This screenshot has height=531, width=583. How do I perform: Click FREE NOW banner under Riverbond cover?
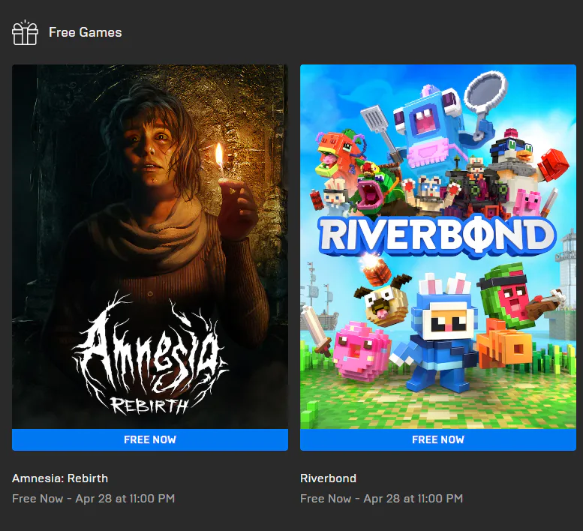pyautogui.click(x=438, y=440)
